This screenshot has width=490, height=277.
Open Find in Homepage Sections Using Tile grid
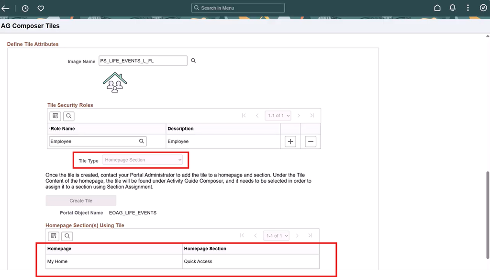pos(67,236)
